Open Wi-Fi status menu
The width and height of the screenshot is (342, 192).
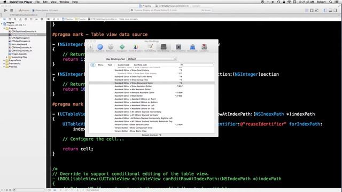tap(289, 2)
